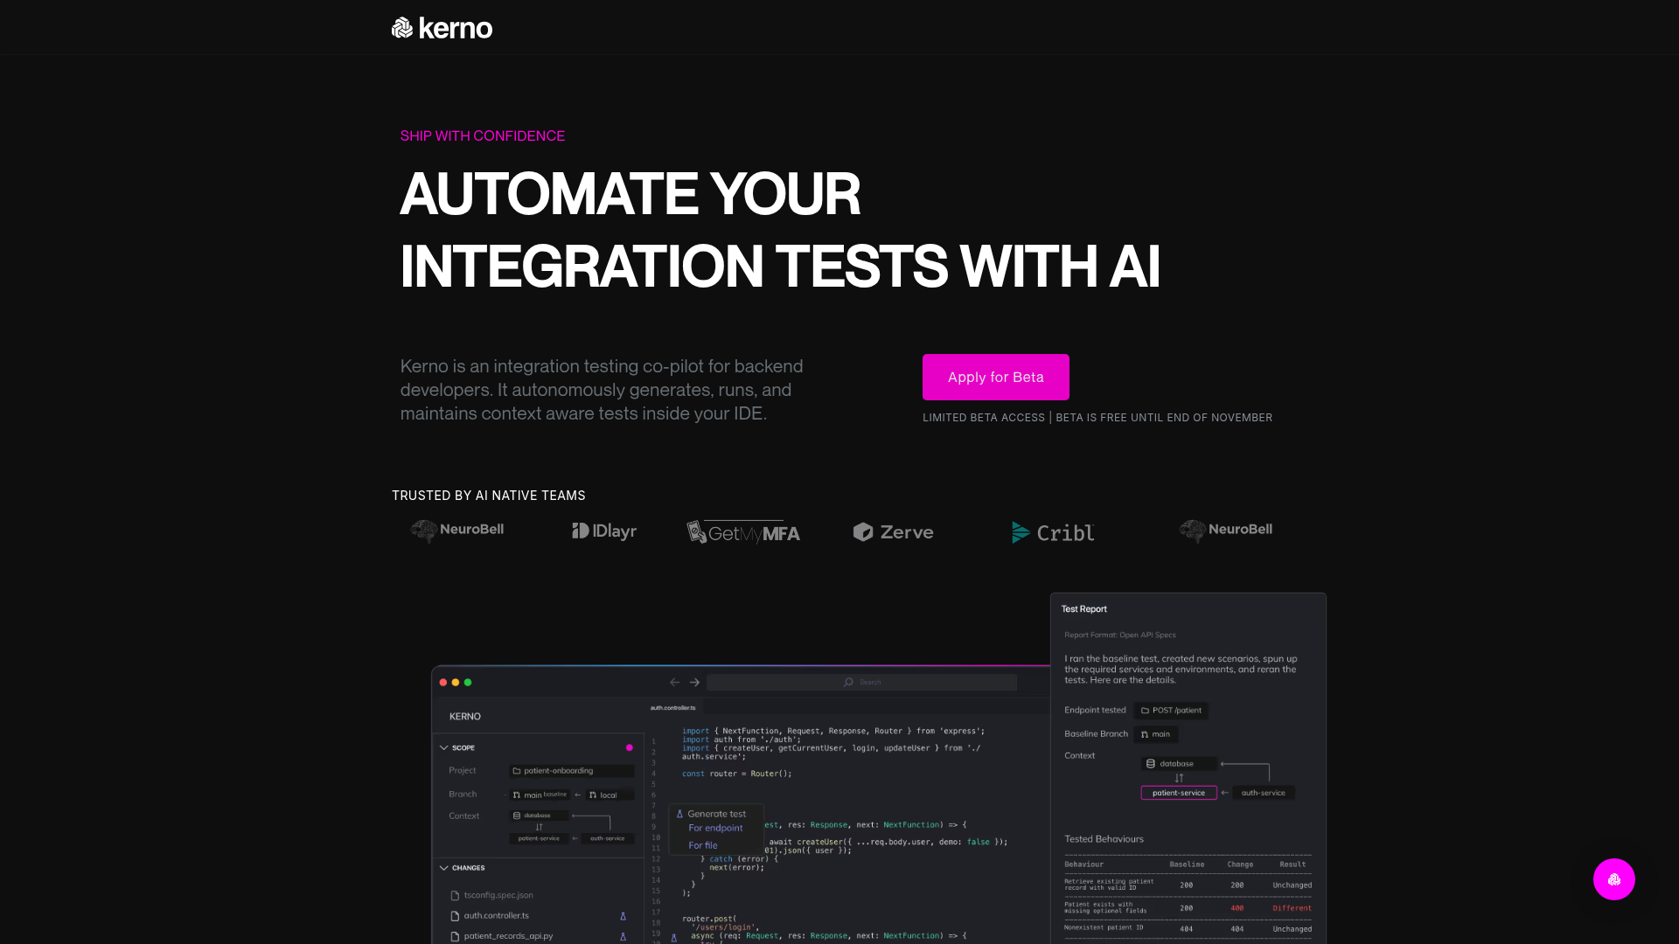Toggle the pink status dot in SCOPE header
Image resolution: width=1679 pixels, height=944 pixels.
coord(630,748)
